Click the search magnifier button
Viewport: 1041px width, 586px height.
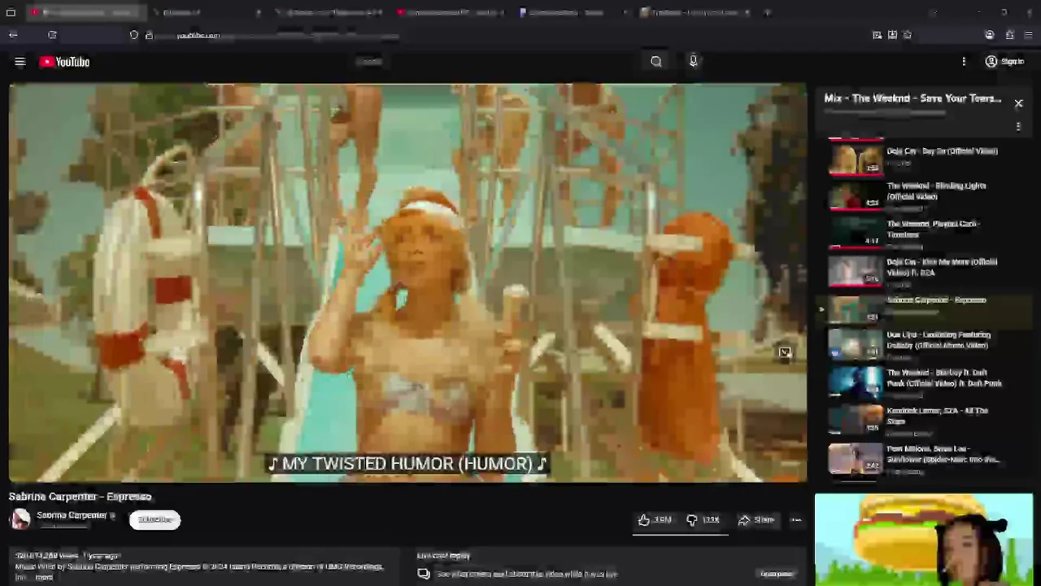point(656,61)
